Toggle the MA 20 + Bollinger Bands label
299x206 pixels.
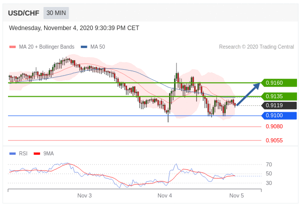pos(47,47)
